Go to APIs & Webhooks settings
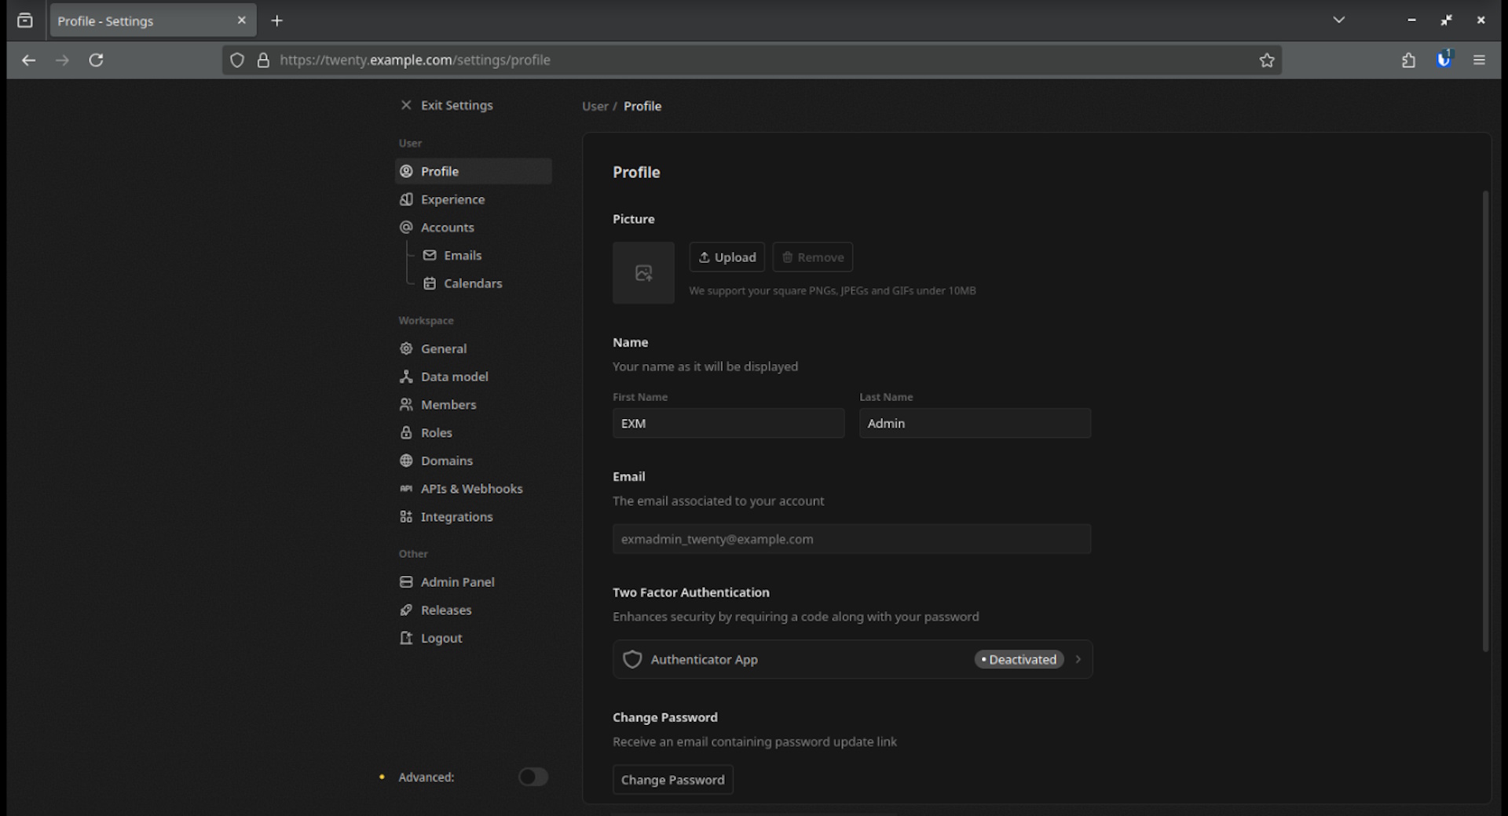 (471, 489)
